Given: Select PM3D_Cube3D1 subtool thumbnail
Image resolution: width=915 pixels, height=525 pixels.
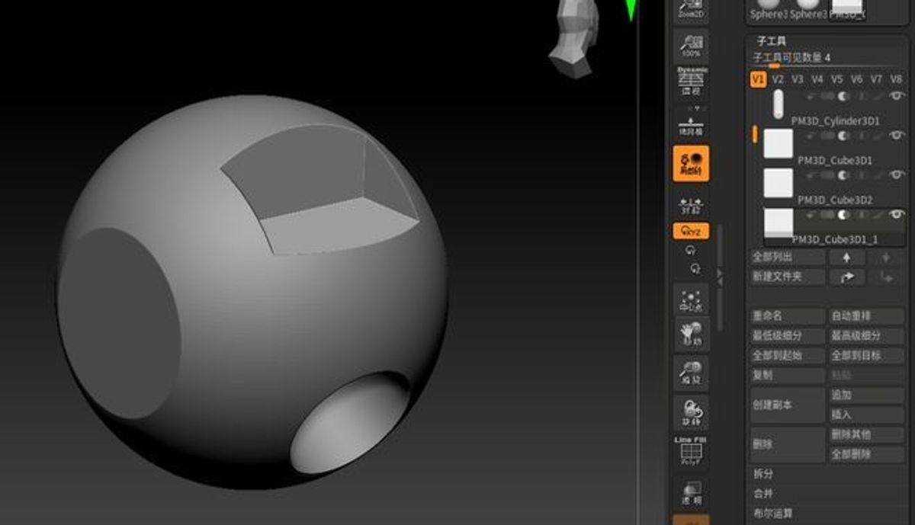Looking at the screenshot, I should click(x=779, y=143).
